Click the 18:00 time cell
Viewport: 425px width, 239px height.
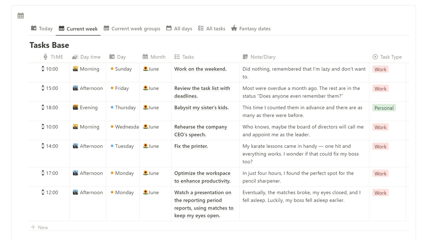[52, 108]
